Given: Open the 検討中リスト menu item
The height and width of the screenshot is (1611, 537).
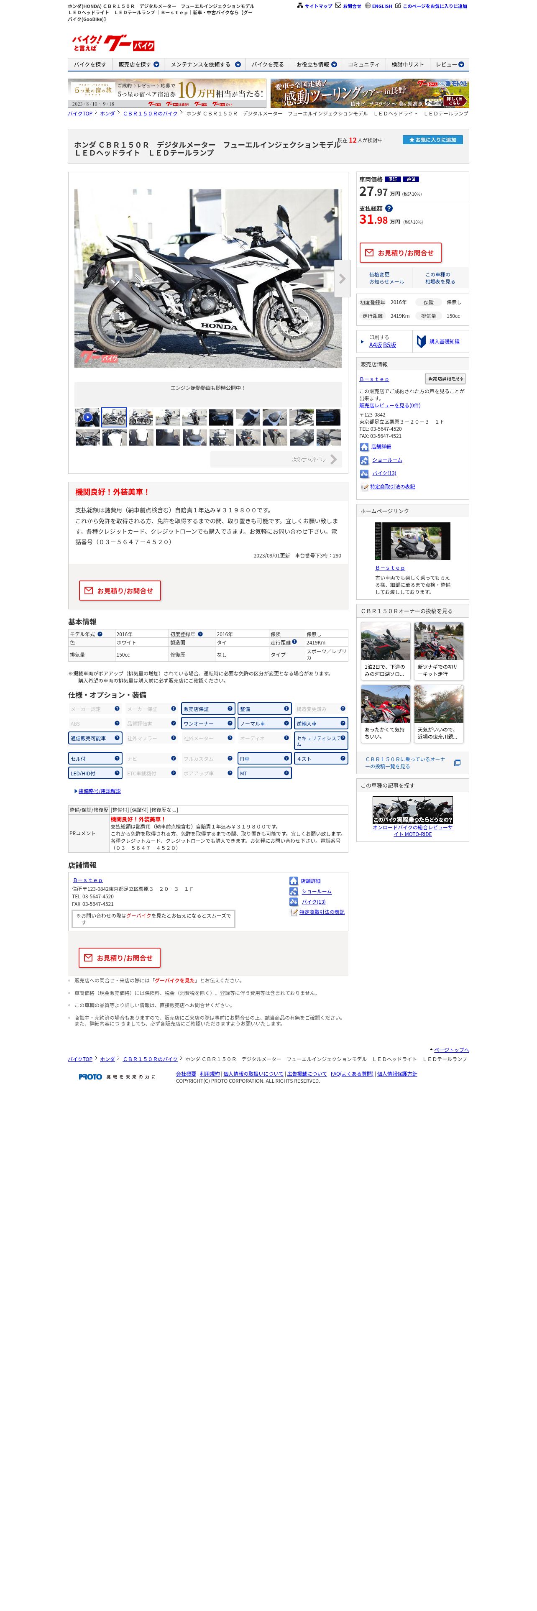Looking at the screenshot, I should coord(408,64).
